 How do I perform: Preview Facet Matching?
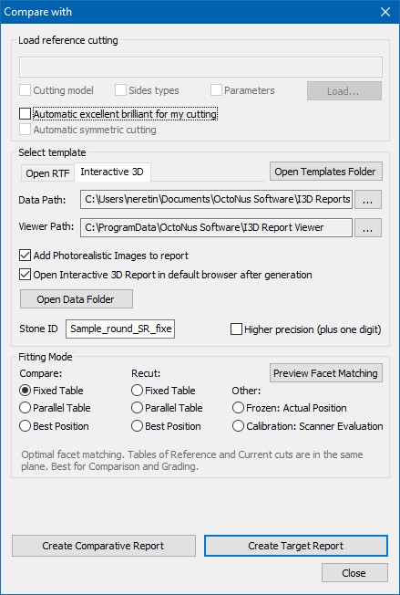click(x=326, y=373)
